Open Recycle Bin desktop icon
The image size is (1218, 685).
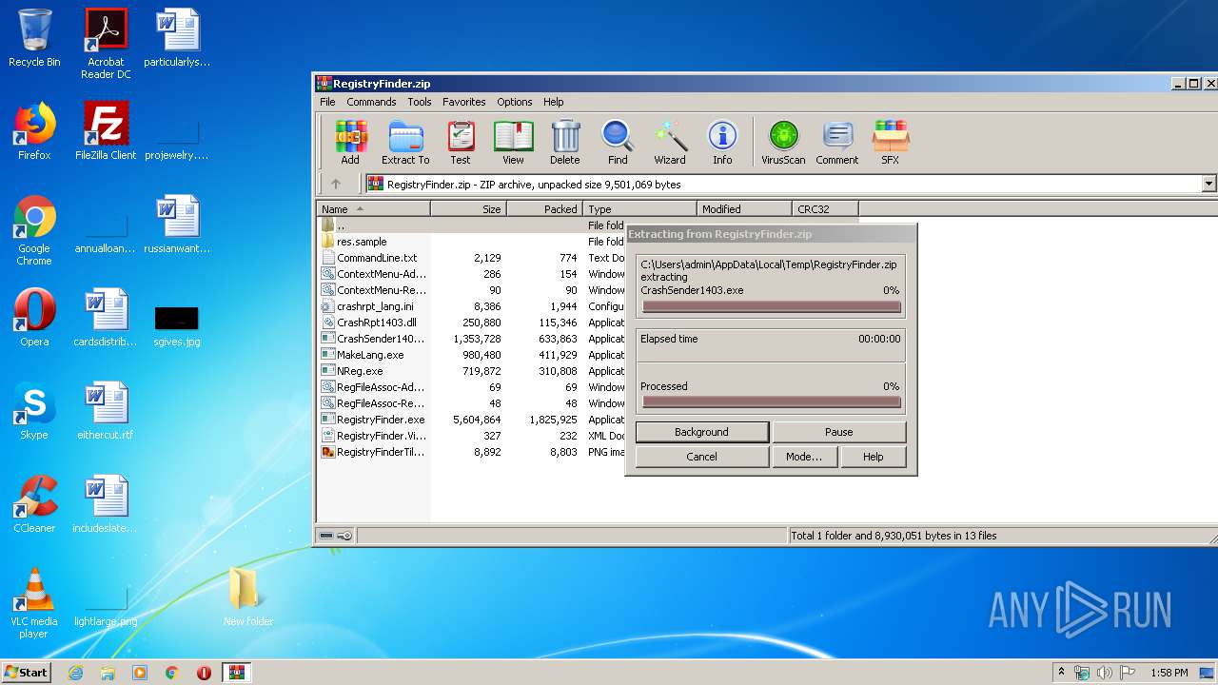tap(34, 38)
